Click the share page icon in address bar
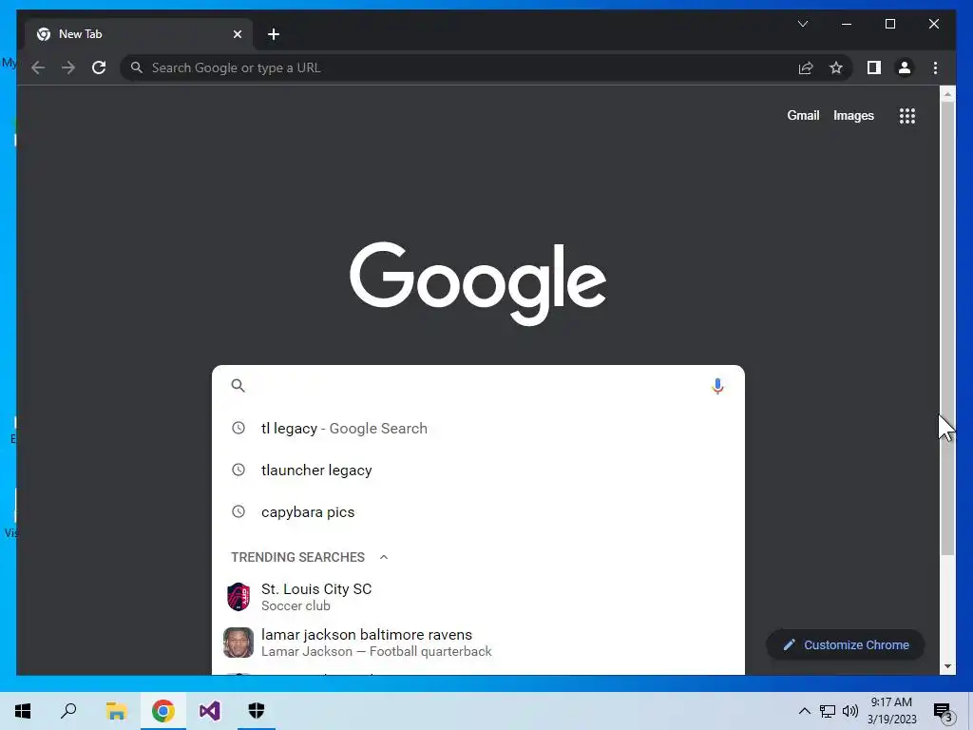973x730 pixels. (x=806, y=67)
